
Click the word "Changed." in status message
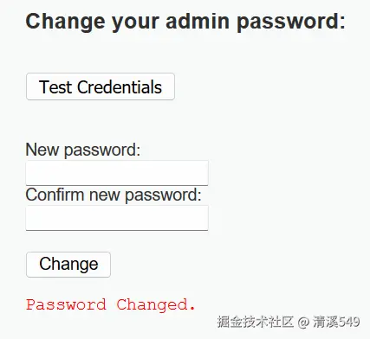(x=156, y=305)
